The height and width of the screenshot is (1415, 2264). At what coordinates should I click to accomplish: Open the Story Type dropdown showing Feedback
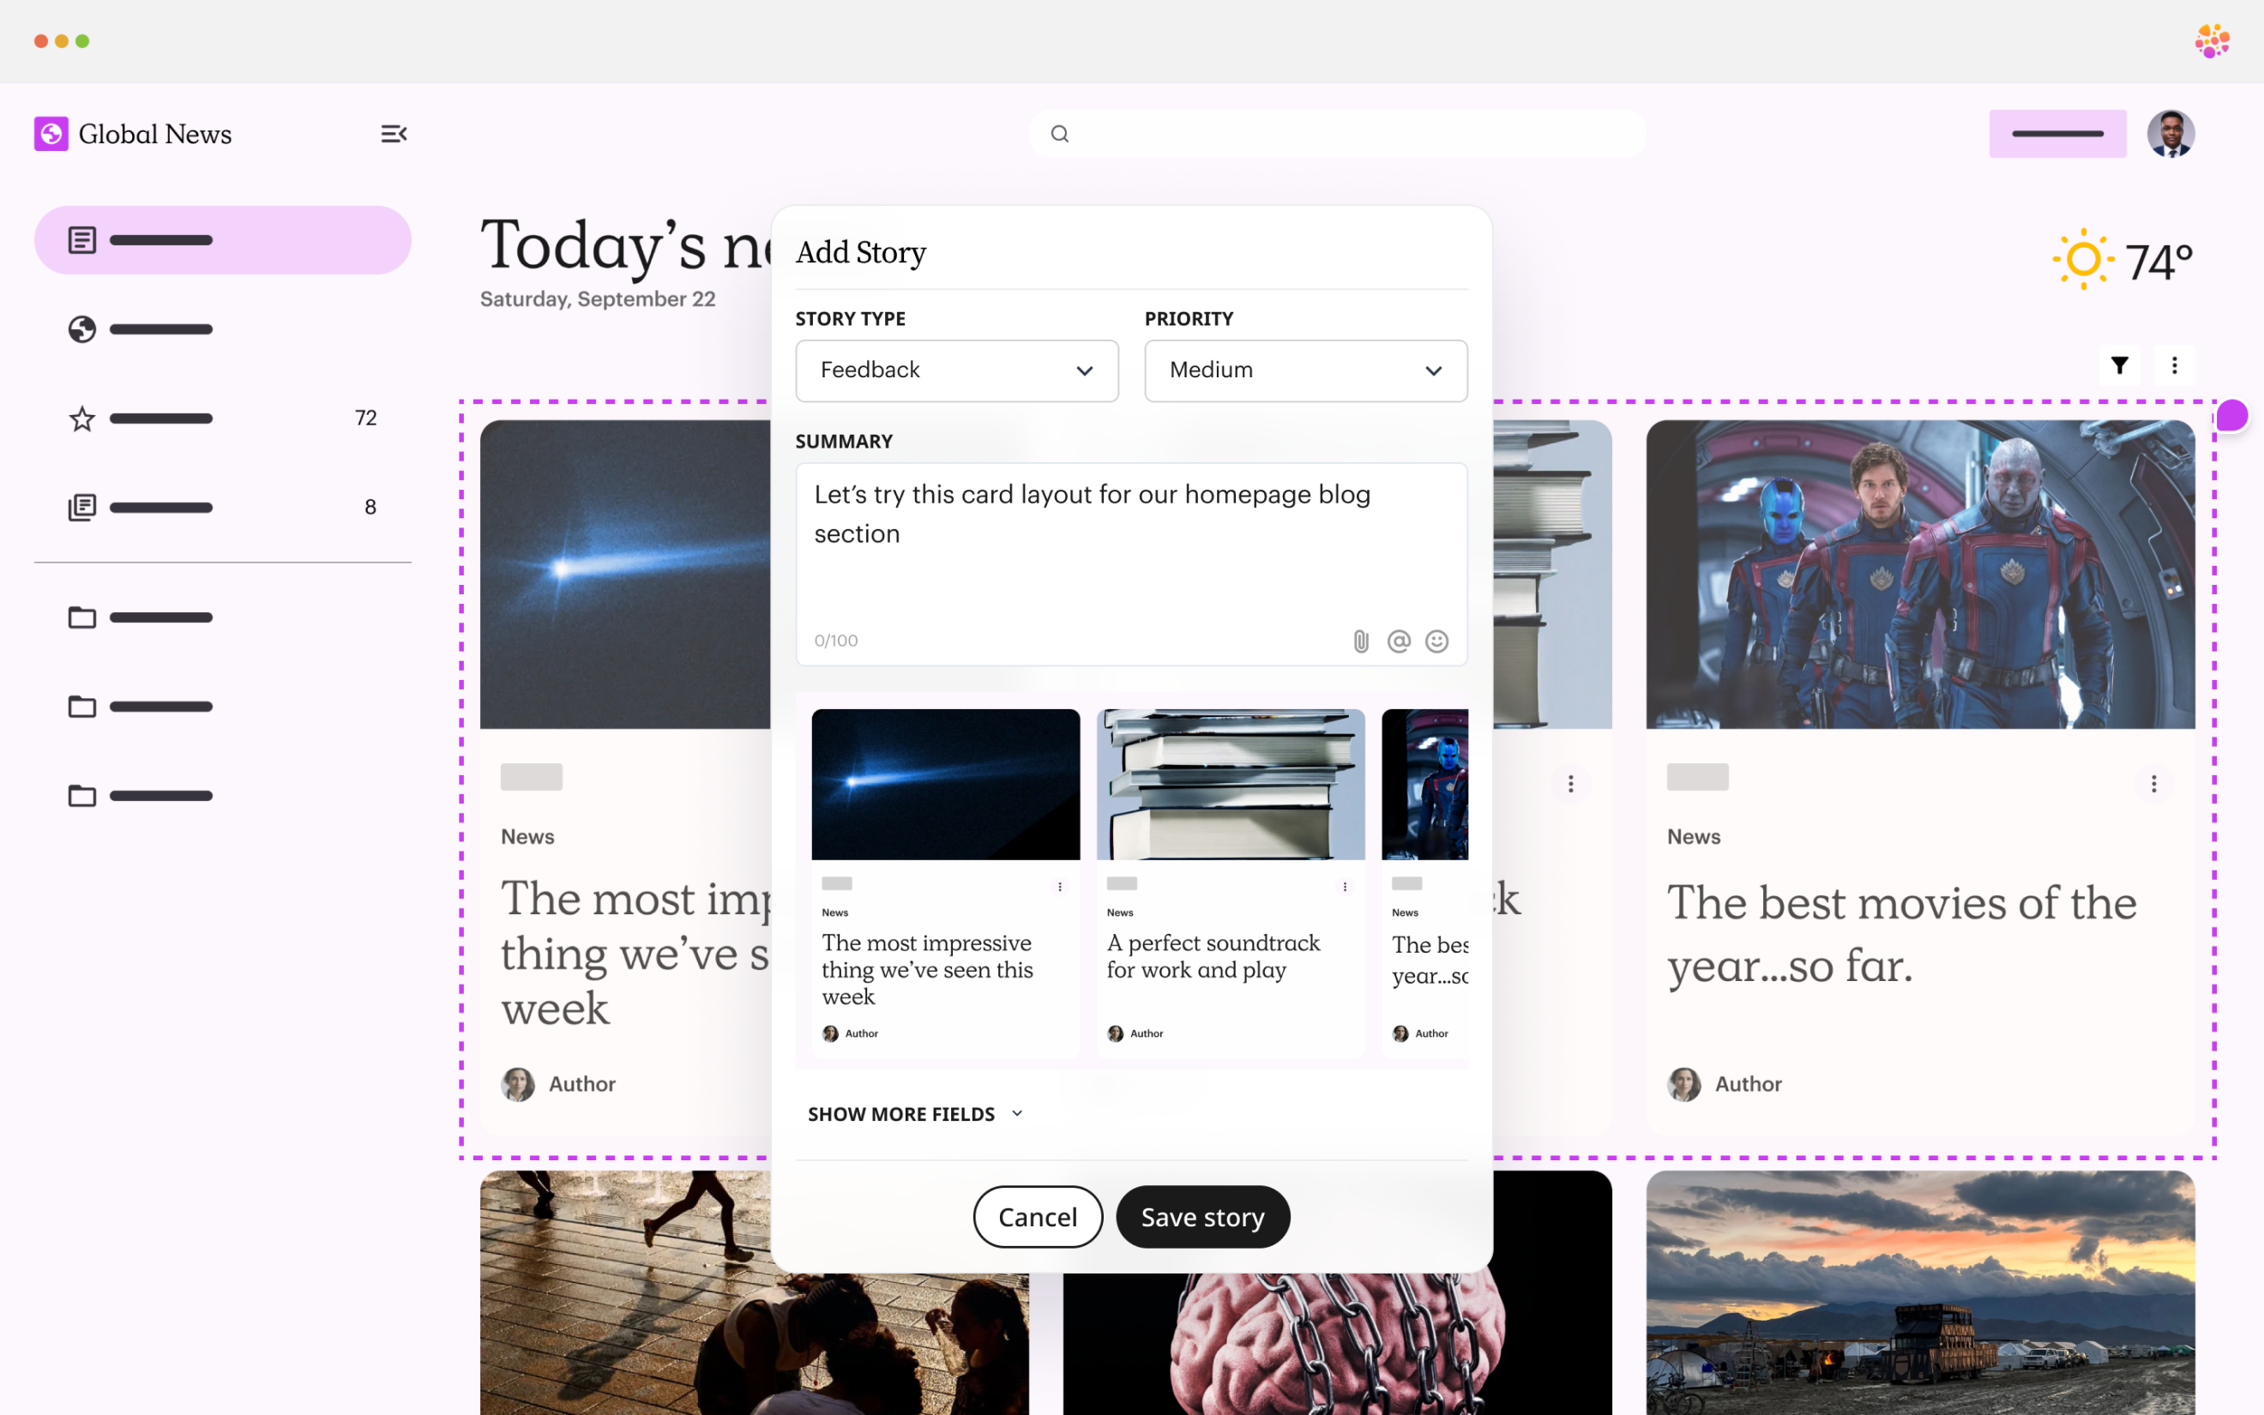pyautogui.click(x=956, y=370)
